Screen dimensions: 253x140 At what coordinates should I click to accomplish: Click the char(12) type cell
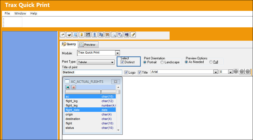(x=107, y=101)
